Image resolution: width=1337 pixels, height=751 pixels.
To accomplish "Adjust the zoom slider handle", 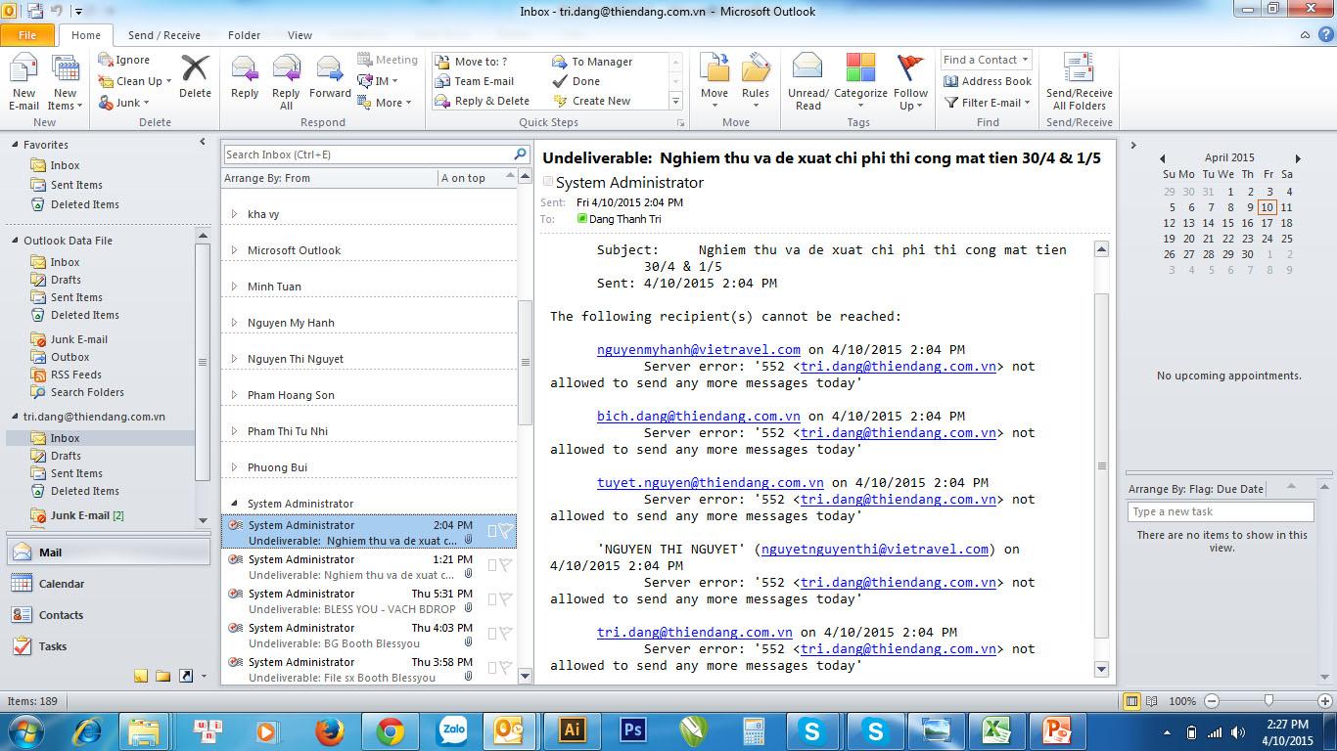I will (x=1268, y=701).
